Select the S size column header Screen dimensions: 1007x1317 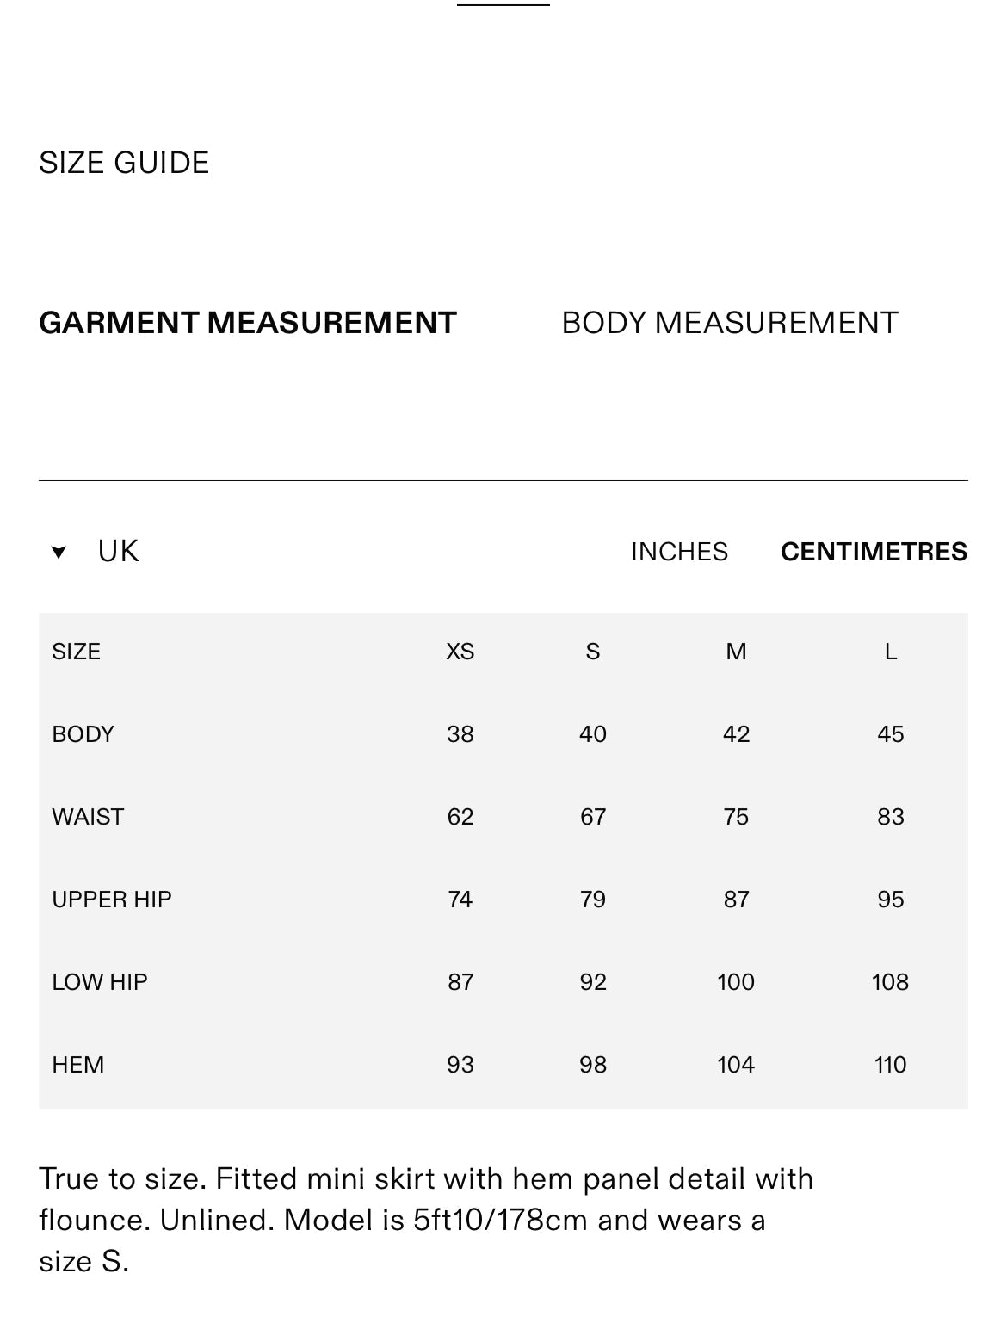pyautogui.click(x=593, y=652)
